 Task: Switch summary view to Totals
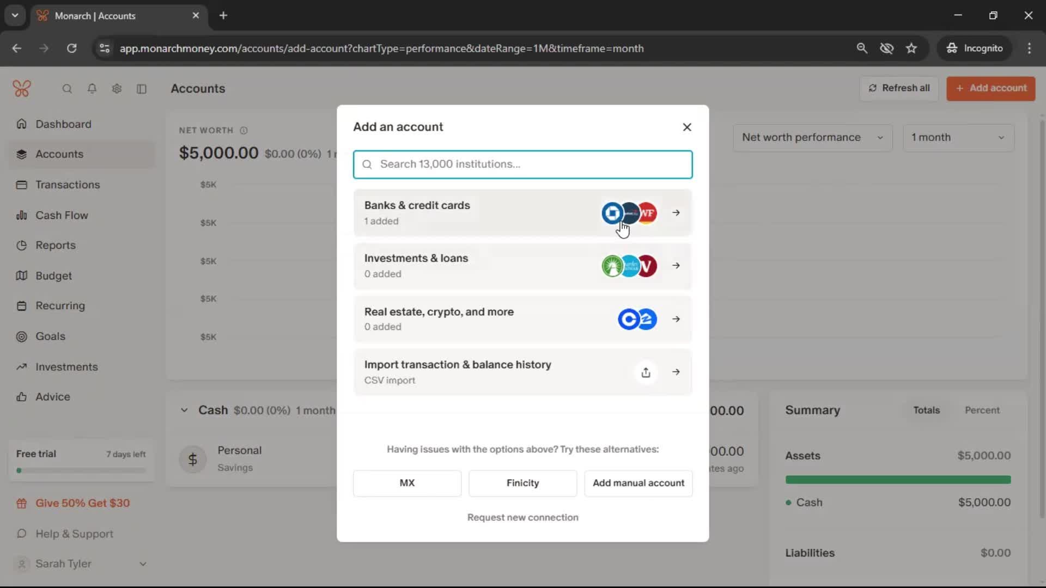tap(926, 411)
